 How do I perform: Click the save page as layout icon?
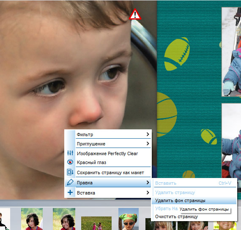(x=70, y=172)
